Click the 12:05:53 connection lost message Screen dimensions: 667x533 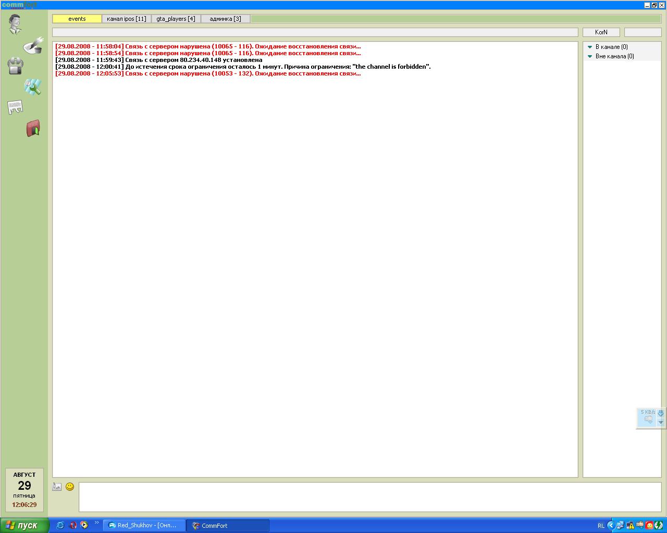pyautogui.click(x=208, y=73)
